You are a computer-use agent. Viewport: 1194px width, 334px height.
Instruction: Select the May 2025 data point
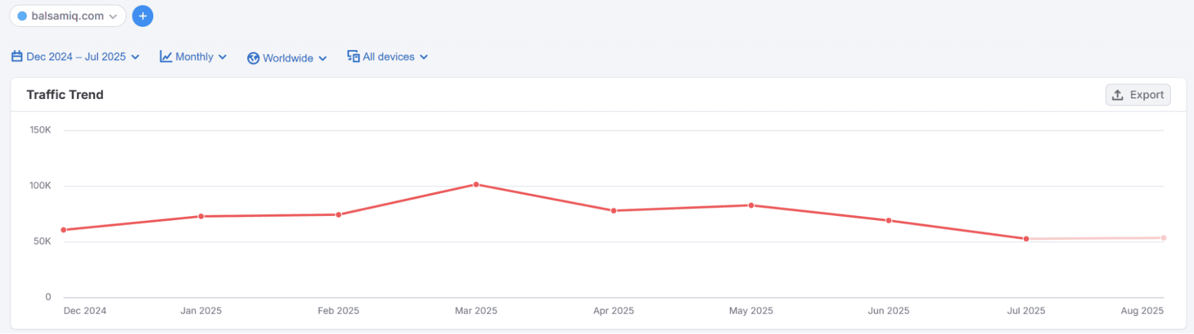[x=751, y=206]
